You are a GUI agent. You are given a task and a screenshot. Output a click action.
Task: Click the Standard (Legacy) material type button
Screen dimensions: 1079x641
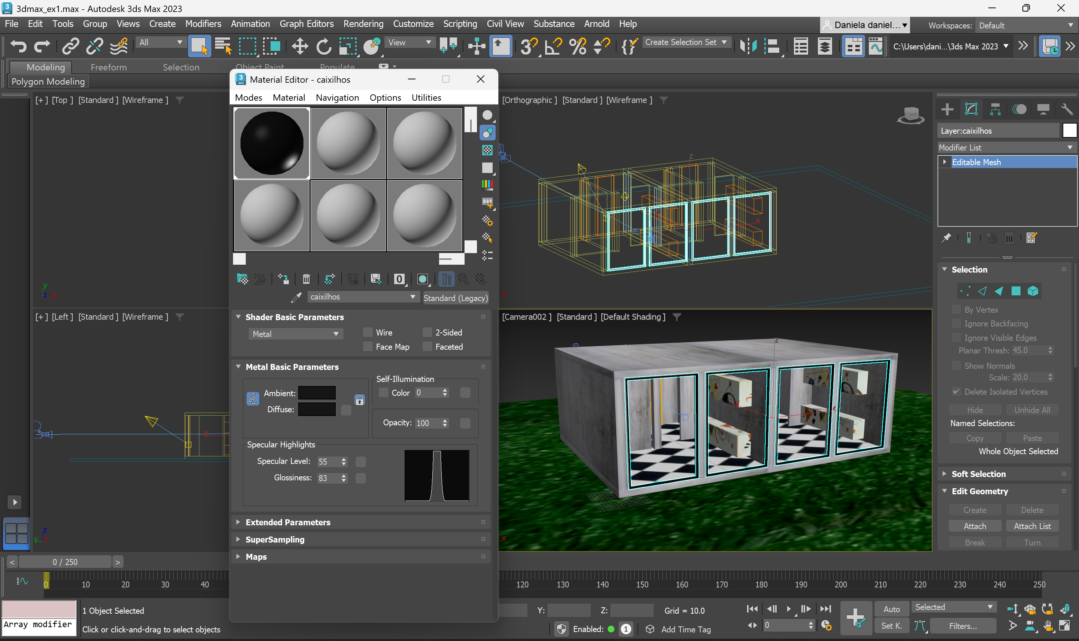(455, 298)
